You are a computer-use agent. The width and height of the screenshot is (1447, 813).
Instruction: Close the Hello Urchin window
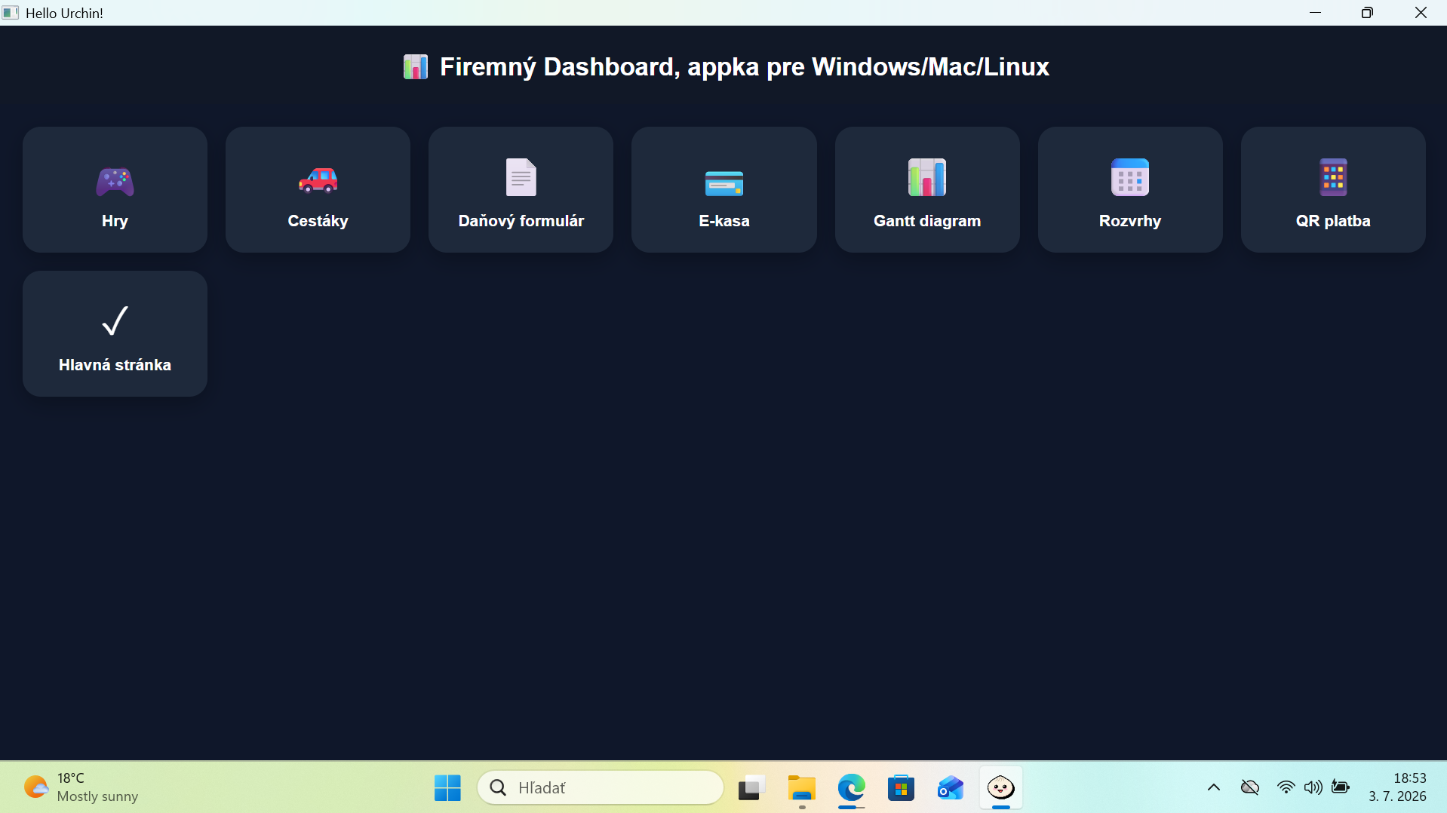point(1421,13)
